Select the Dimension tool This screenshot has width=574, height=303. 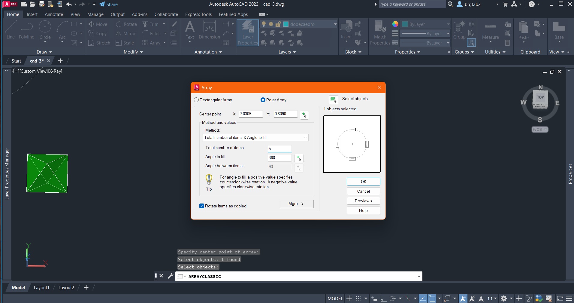209,30
